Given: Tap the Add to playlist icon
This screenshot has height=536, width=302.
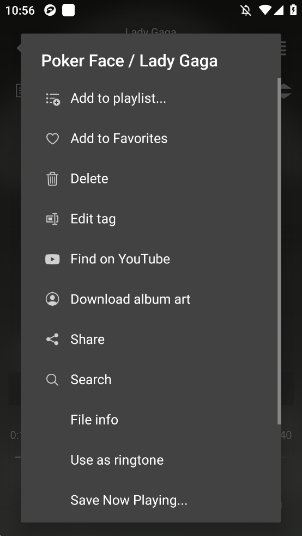Looking at the screenshot, I should pos(53,99).
